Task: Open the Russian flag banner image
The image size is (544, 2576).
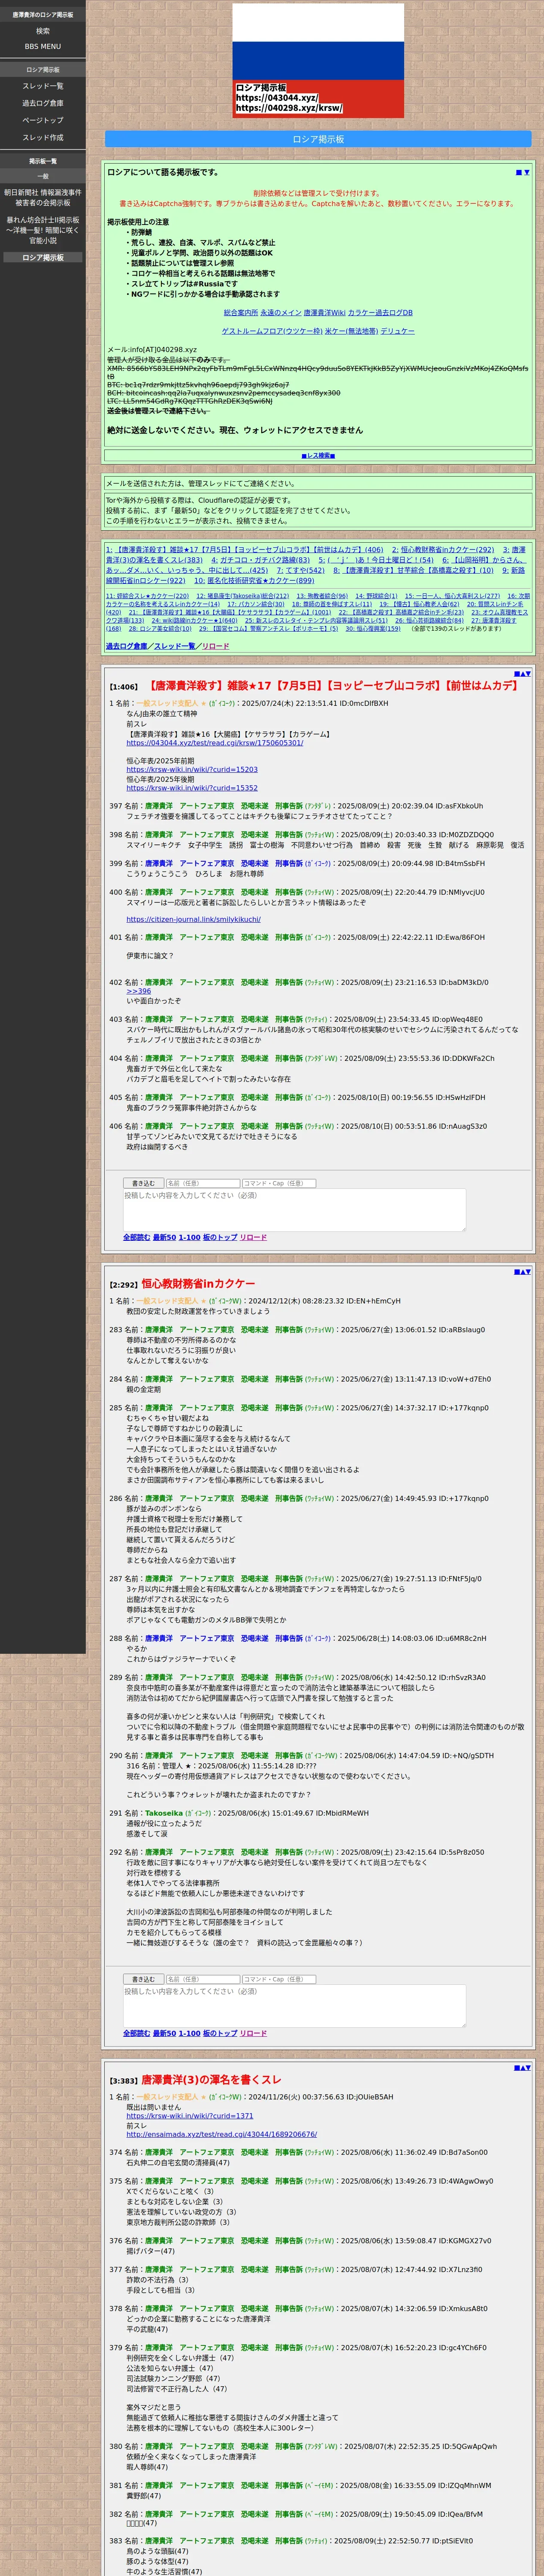Action: point(318,60)
